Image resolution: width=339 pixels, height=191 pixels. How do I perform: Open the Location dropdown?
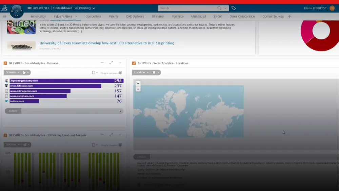pos(141,73)
